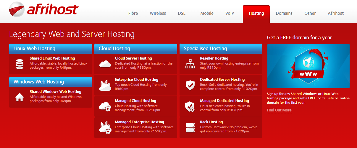The width and height of the screenshot is (357, 148).
Task: Click 'Get a FREE domain for a year' heading
Action: pyautogui.click(x=299, y=37)
